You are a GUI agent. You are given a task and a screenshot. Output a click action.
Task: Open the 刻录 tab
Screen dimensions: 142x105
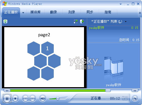(x=72, y=12)
